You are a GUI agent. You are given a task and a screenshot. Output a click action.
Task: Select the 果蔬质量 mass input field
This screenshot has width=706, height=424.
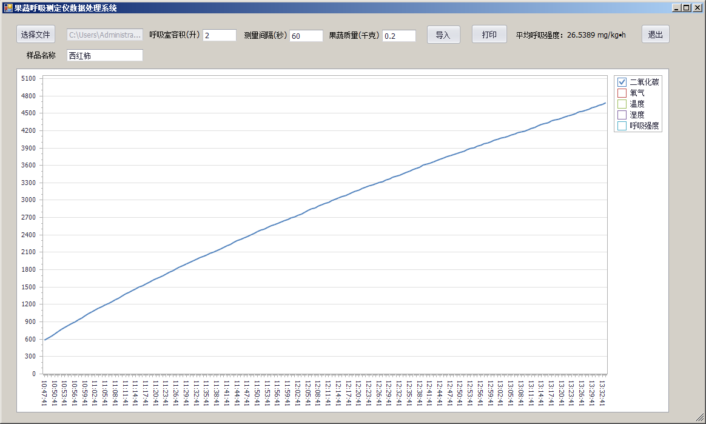point(398,36)
